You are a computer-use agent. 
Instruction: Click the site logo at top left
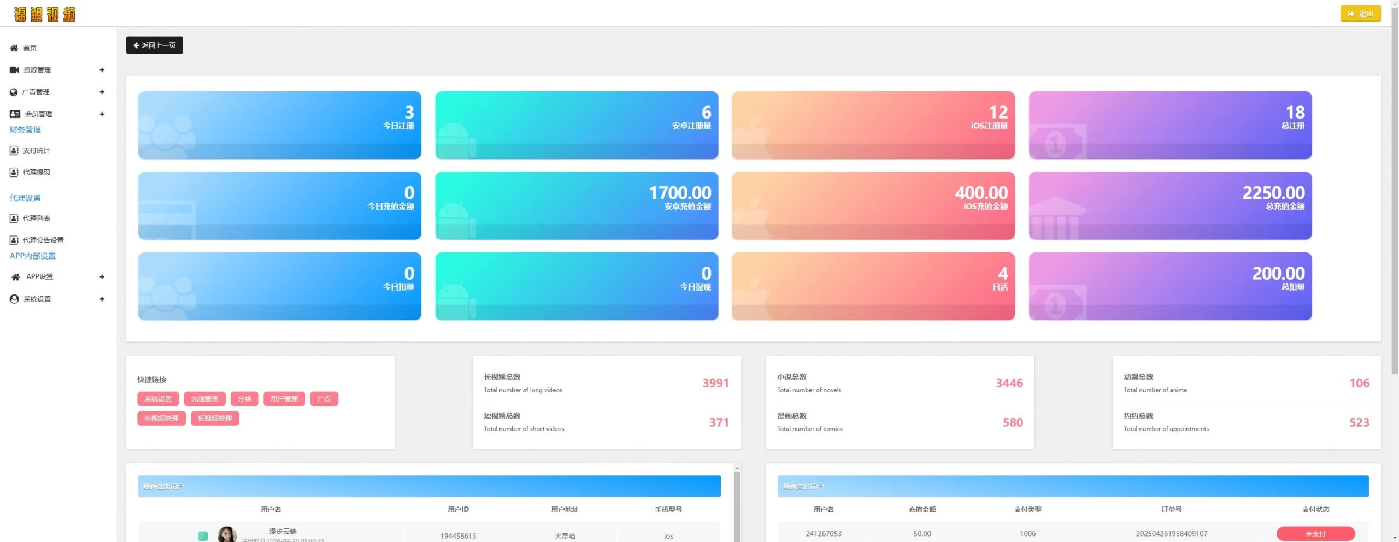point(44,14)
